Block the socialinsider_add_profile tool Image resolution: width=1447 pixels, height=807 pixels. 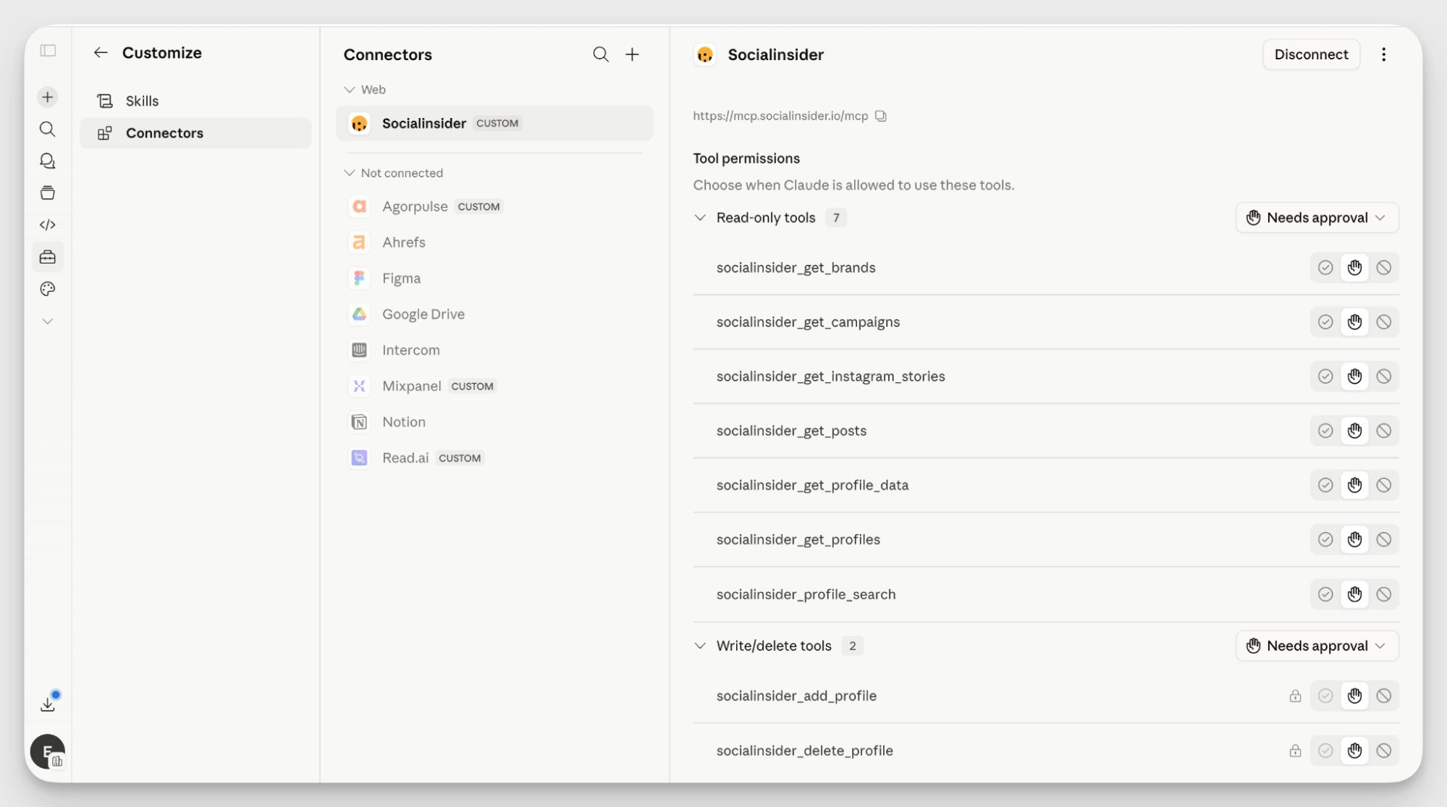[x=1383, y=696]
